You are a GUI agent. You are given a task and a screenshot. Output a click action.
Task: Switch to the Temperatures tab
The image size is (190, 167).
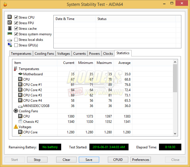coord(21,54)
